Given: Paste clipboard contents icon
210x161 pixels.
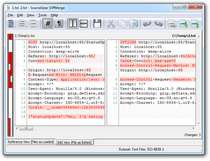Looking at the screenshot, I should [133, 24].
